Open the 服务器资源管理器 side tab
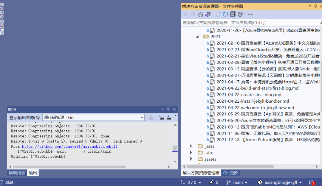Viewport: 322px width, 186px height. (2, 19)
